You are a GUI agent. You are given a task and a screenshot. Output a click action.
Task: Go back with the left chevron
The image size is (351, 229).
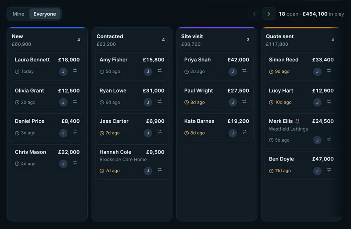(254, 14)
